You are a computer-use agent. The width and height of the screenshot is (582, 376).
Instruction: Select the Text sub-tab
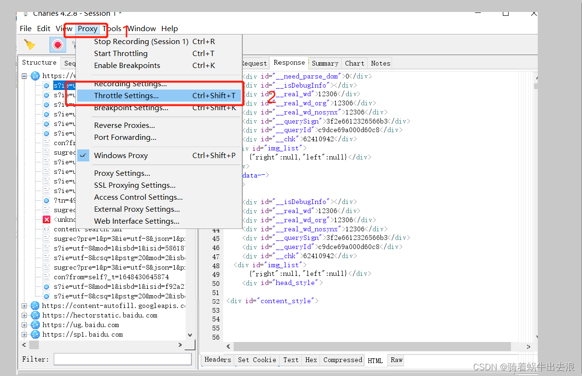click(x=291, y=360)
